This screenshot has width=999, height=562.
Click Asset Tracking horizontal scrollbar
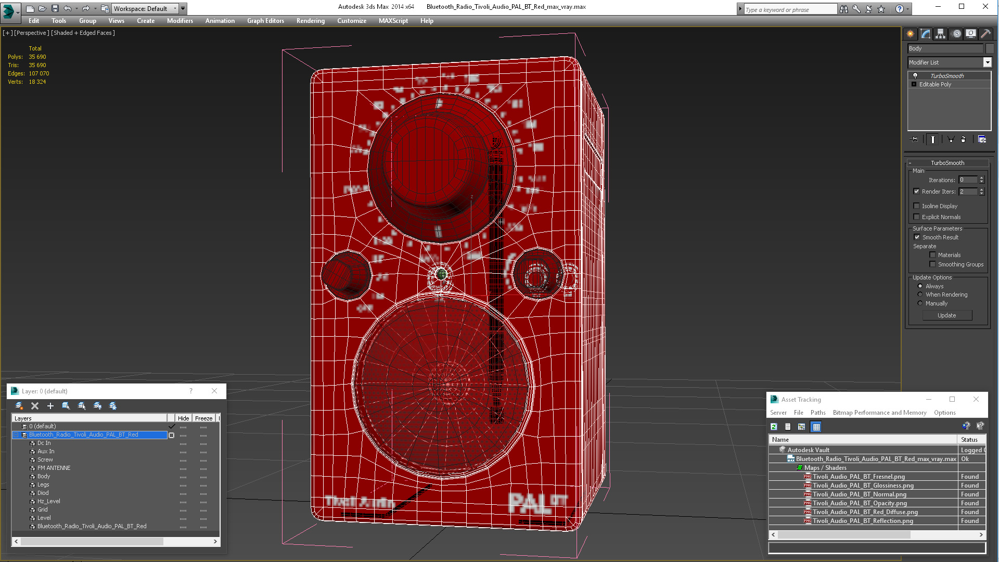click(x=877, y=535)
